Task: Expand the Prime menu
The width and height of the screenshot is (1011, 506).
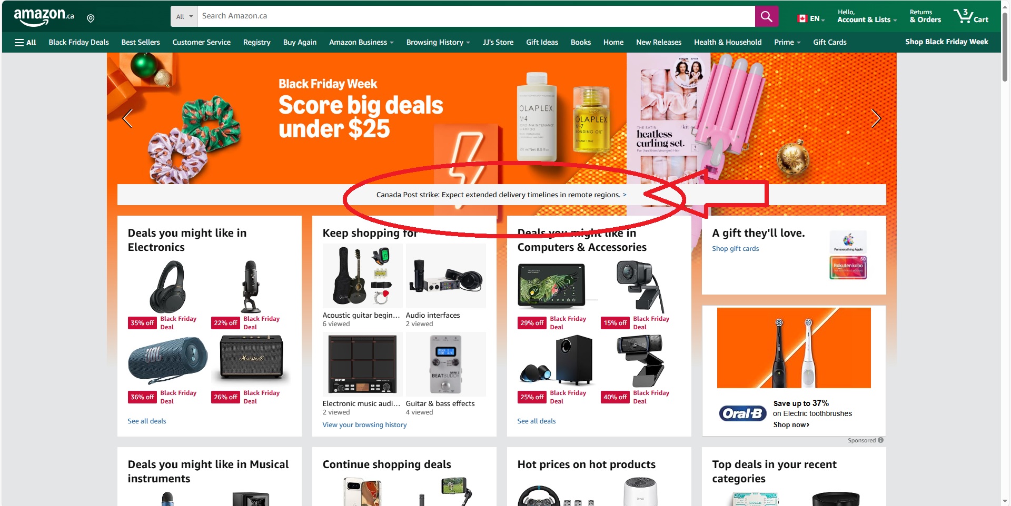Action: pyautogui.click(x=787, y=42)
